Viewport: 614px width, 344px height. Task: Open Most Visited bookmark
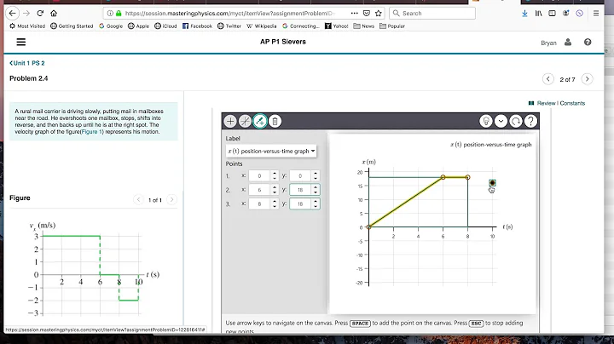(x=27, y=26)
